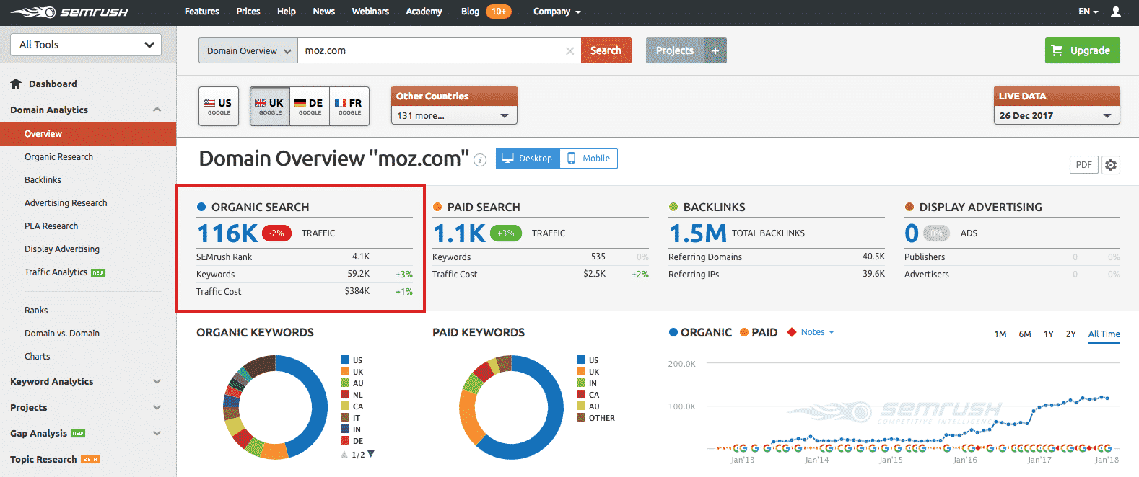The height and width of the screenshot is (477, 1139).
Task: Toggle the Organic series on the chart
Action: coord(700,332)
